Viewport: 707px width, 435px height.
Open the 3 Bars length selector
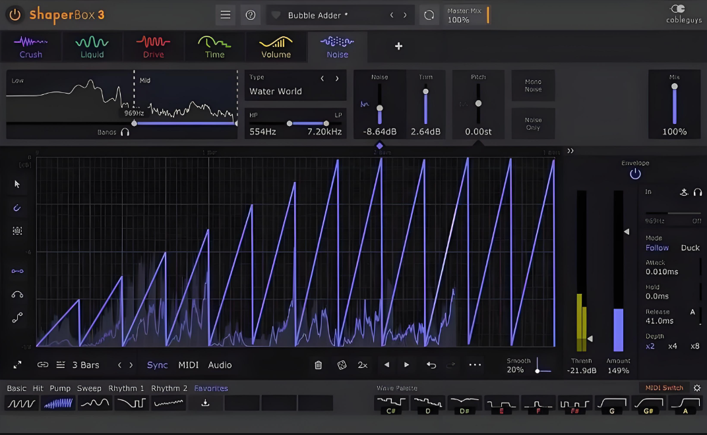(x=86, y=365)
